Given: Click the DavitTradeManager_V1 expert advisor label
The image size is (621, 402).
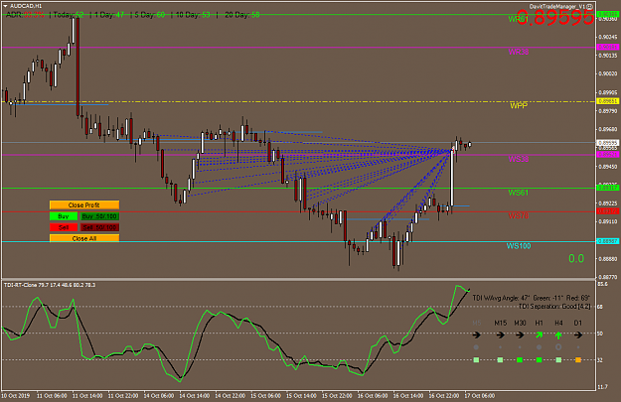Looking at the screenshot, I should click(557, 6).
